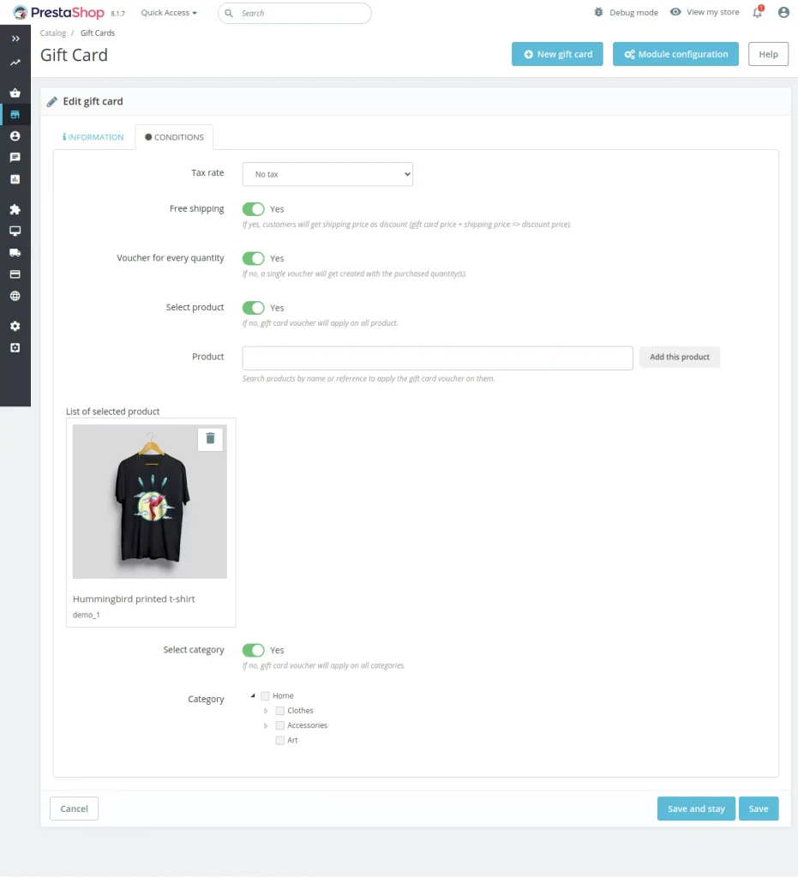View the Stats dashboard icon
Viewport: 798px width, 878px height.
click(x=15, y=179)
